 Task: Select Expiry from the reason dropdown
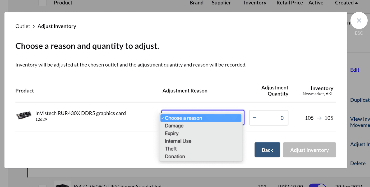tap(172, 133)
